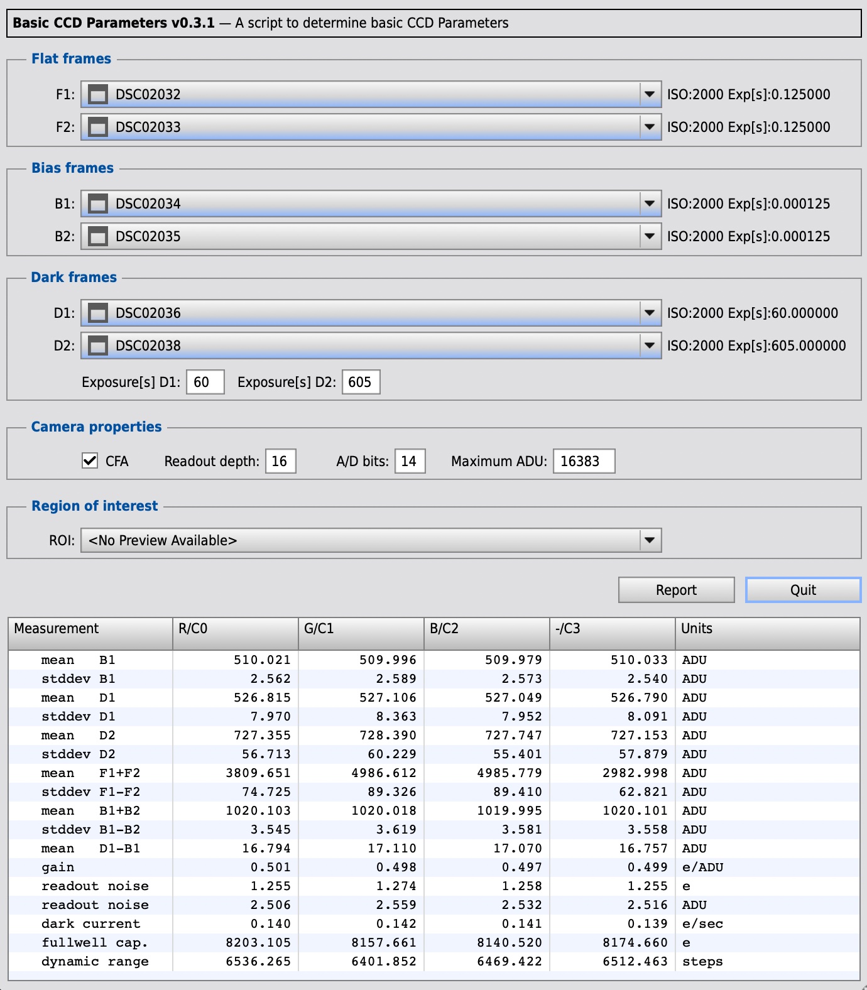
Task: Click the Units column header
Action: point(766,629)
